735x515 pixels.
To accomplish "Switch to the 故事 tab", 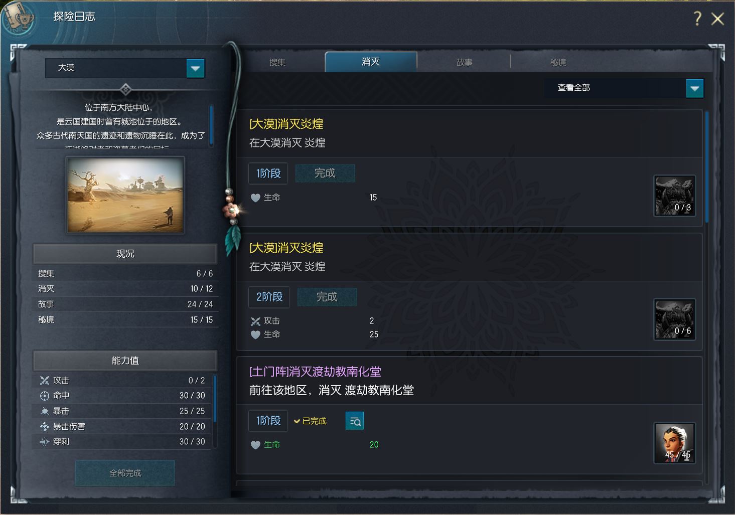I will pyautogui.click(x=464, y=62).
